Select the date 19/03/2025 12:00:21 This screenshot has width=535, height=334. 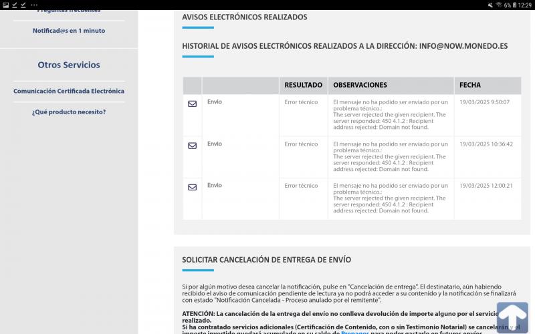pos(486,186)
